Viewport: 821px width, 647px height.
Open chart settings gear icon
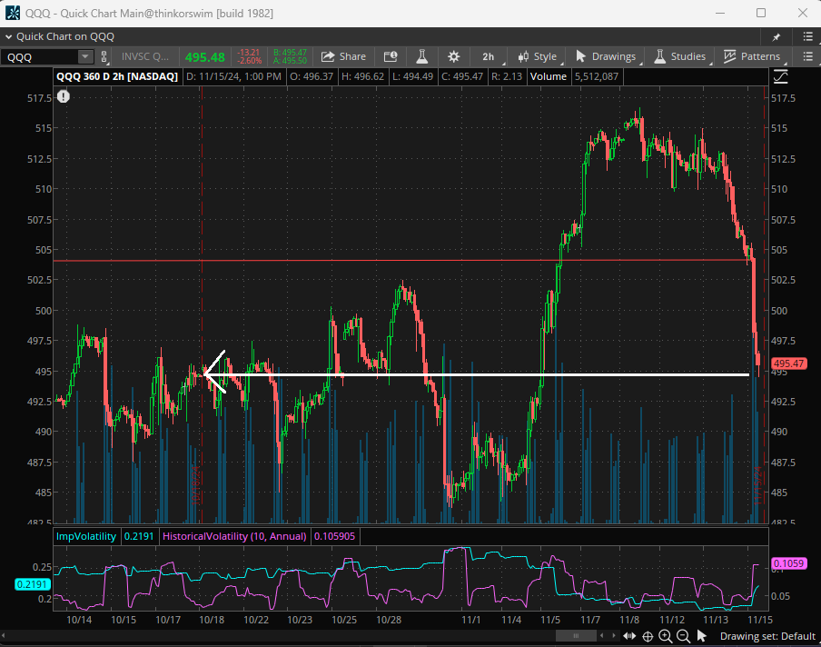pyautogui.click(x=453, y=56)
